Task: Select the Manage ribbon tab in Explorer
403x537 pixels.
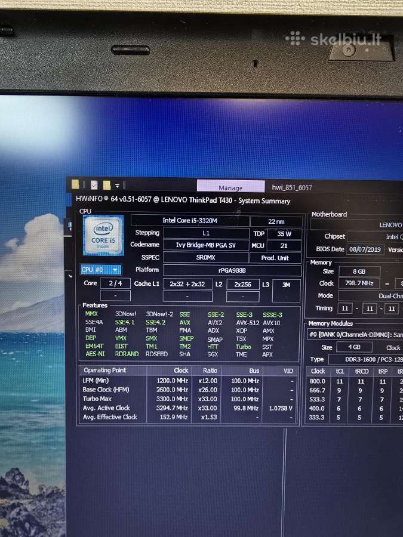Action: (x=230, y=187)
